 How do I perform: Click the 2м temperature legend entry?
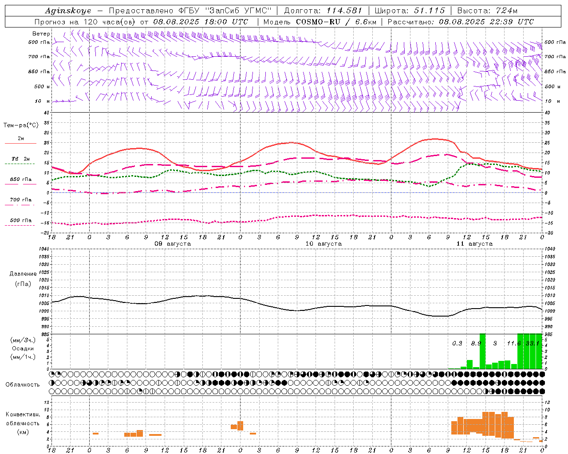tap(21, 139)
